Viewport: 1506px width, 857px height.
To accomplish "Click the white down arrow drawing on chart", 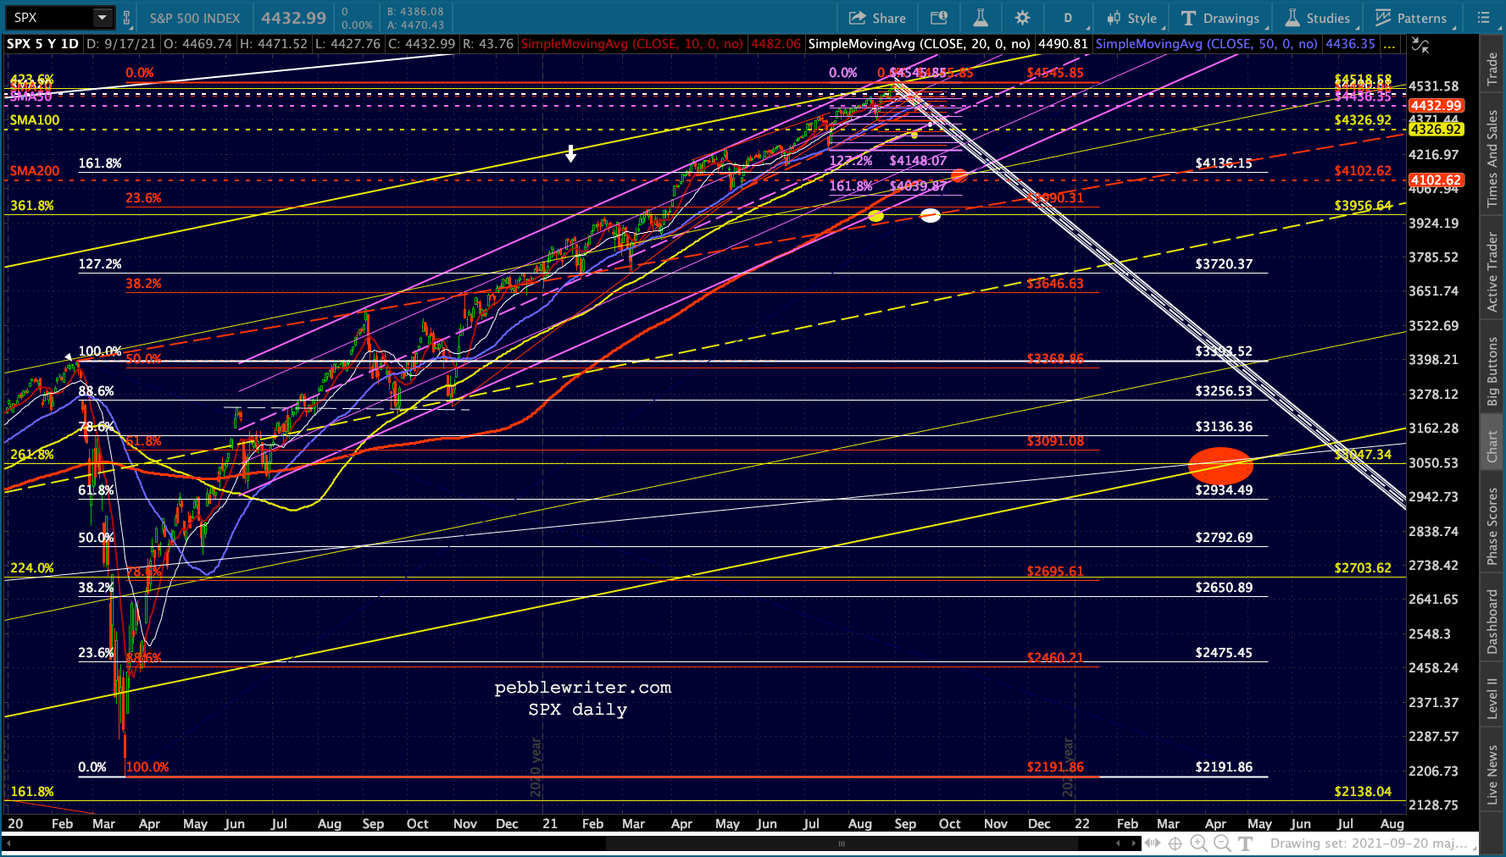I will click(571, 153).
